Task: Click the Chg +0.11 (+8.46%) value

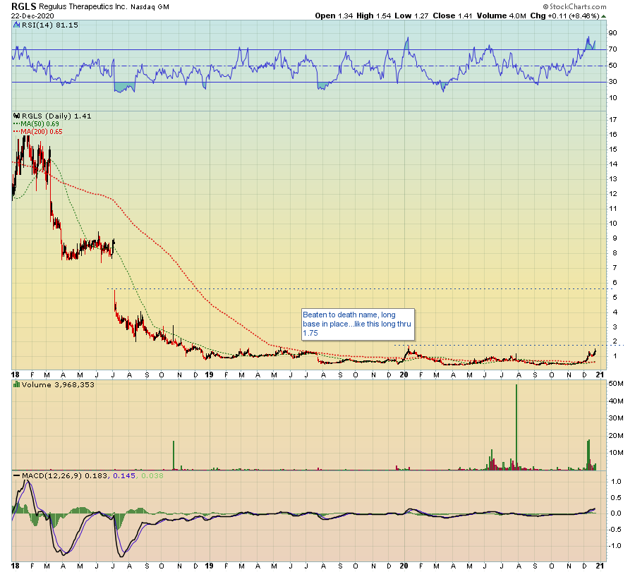Action: coord(564,16)
